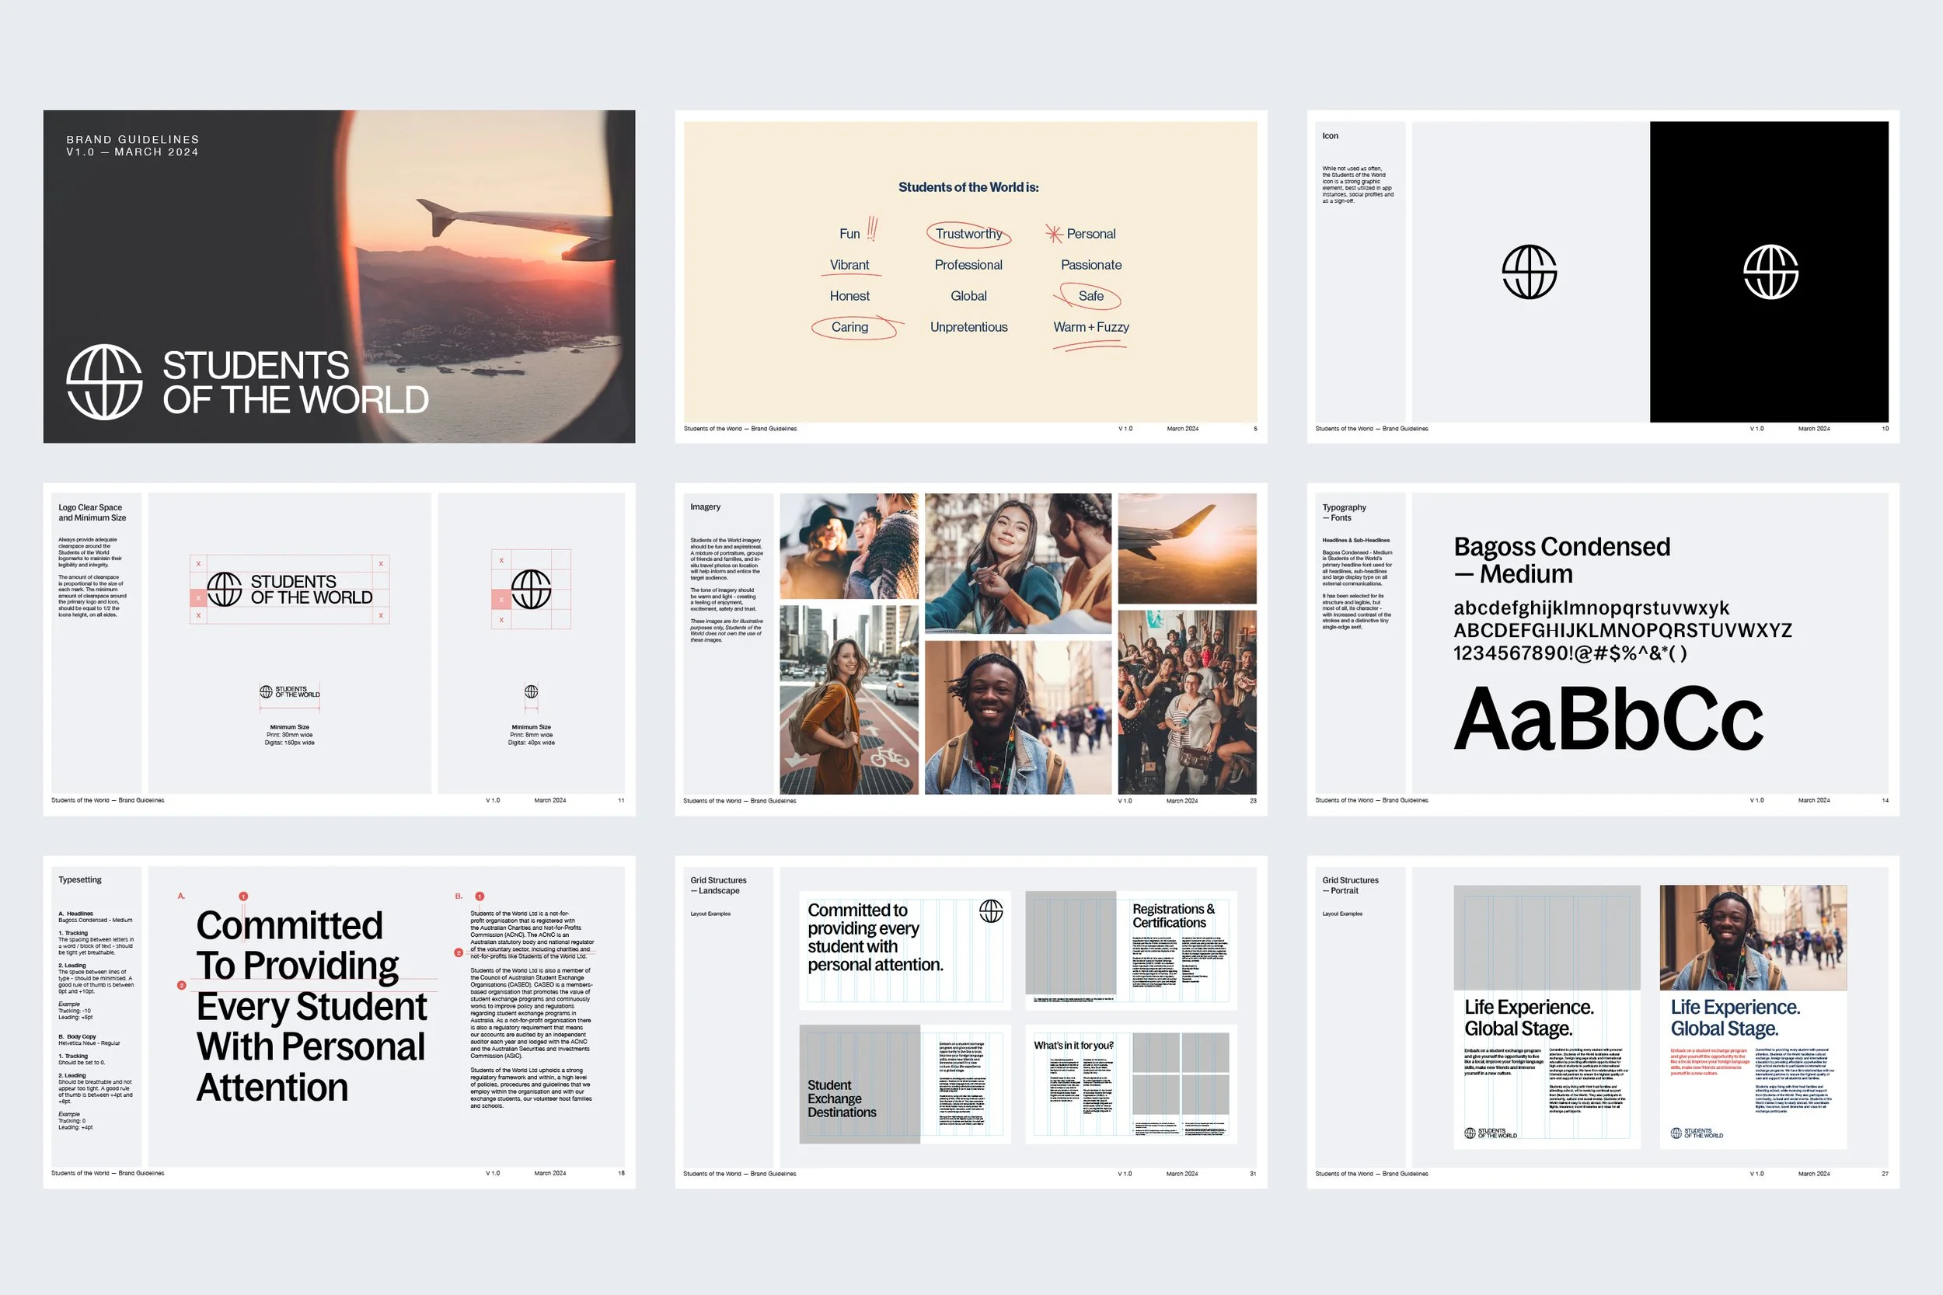The height and width of the screenshot is (1295, 1943).
Task: Click the group crowd photo in the Imagery slide
Action: [1186, 702]
